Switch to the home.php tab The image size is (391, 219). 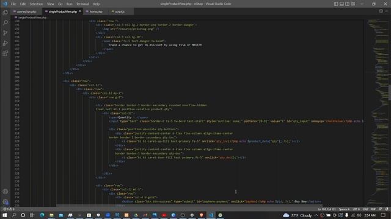click(x=96, y=12)
